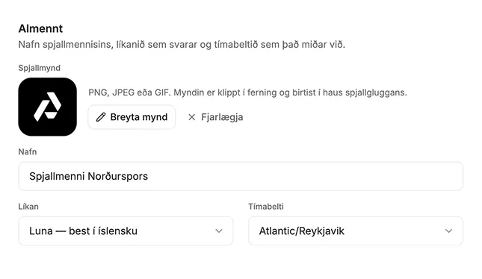Click the description text under Almennt
The image size is (482, 279).
point(182,45)
